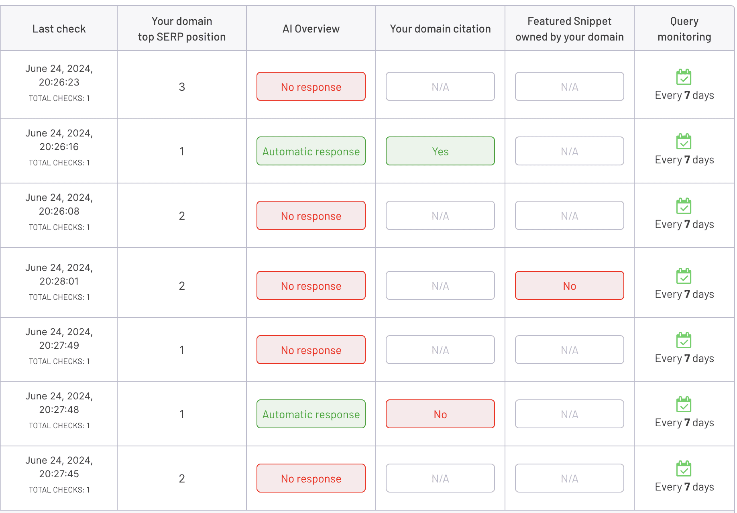This screenshot has height=513, width=737.
Task: Click calendar icon for the 20:26:08 check row
Action: 684,206
